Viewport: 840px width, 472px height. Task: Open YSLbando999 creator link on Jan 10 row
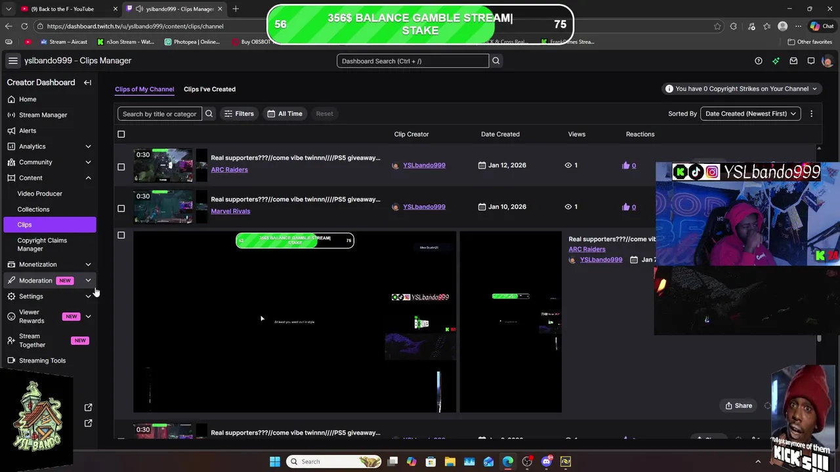coord(424,206)
